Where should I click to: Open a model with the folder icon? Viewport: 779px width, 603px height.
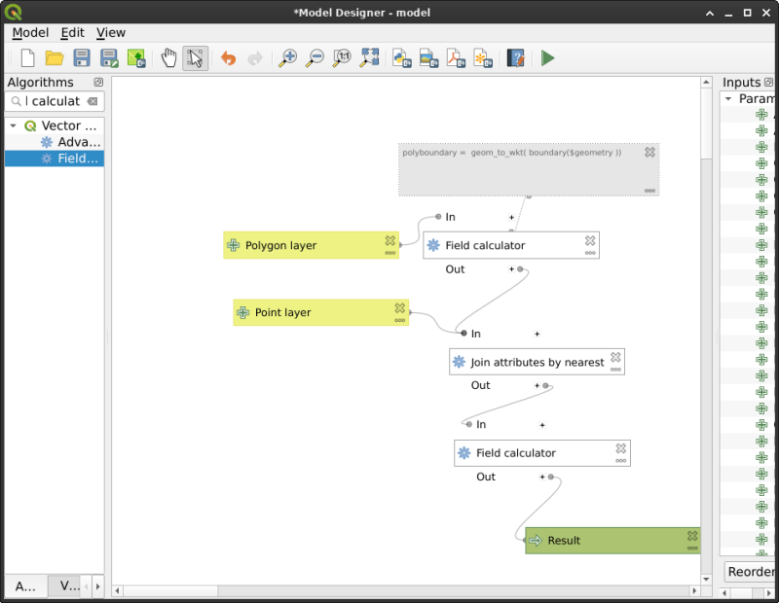(55, 58)
